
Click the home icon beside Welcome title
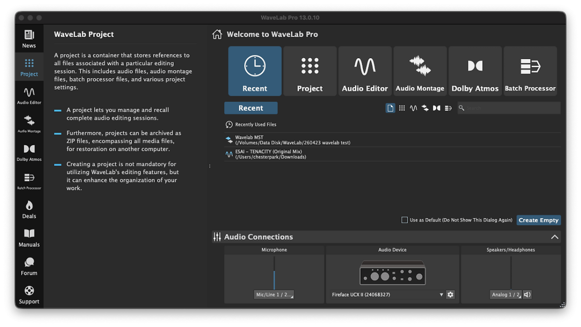[217, 34]
